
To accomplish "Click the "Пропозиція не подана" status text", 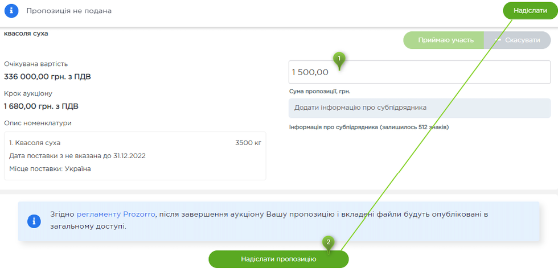I will click(x=69, y=11).
